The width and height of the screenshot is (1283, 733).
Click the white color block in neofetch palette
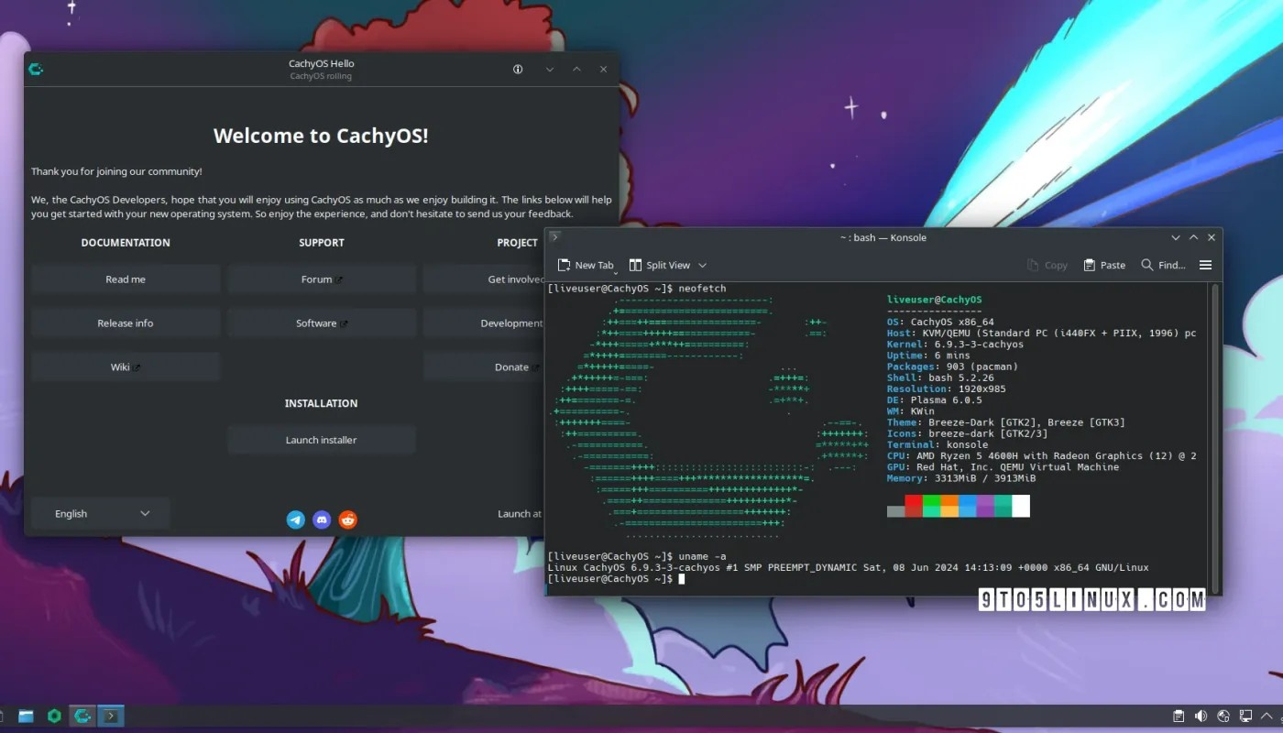(x=1021, y=506)
